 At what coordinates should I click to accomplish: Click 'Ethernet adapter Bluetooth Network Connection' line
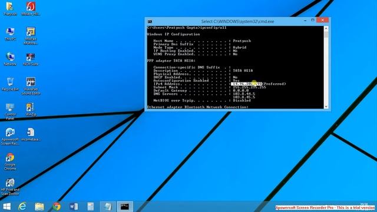click(x=198, y=107)
